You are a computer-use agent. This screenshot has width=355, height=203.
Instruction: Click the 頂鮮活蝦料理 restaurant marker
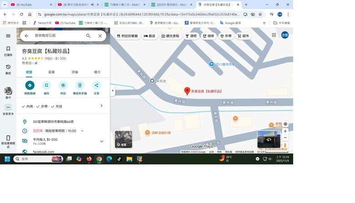tap(147, 133)
